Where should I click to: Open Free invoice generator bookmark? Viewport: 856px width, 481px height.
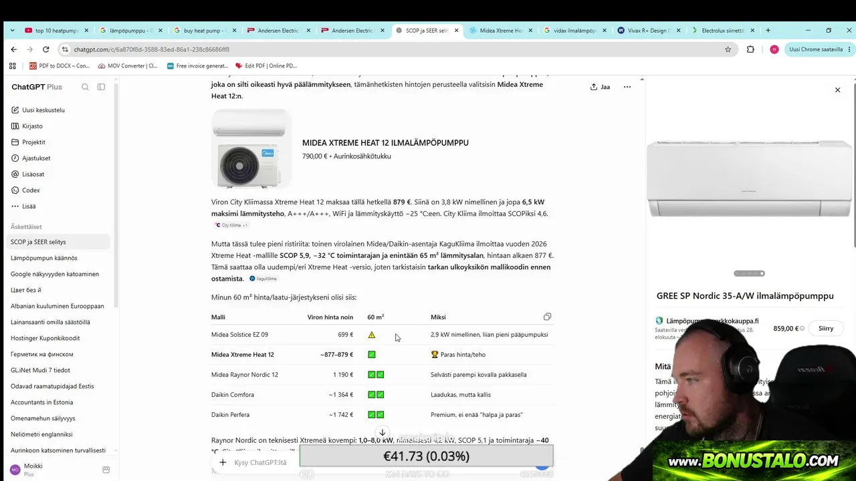197,65
